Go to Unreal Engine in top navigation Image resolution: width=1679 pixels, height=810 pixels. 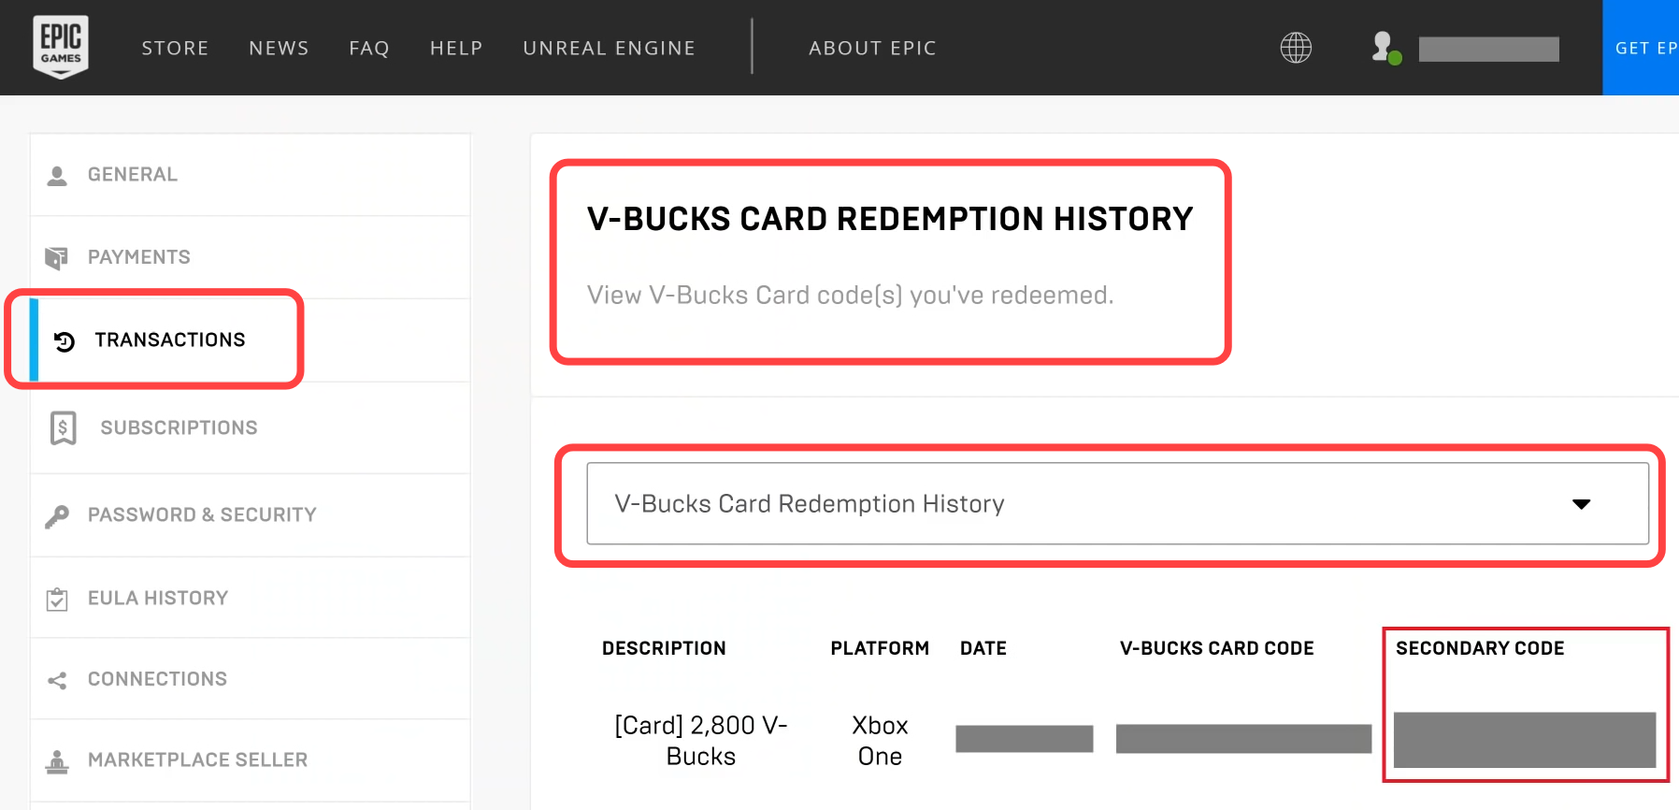[x=610, y=48]
